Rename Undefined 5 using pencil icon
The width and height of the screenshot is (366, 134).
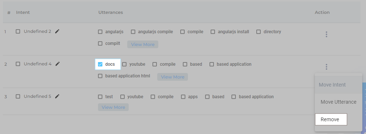pos(57,96)
